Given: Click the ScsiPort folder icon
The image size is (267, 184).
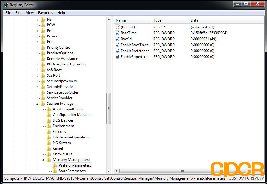Looking at the screenshot, I should click(43, 75).
